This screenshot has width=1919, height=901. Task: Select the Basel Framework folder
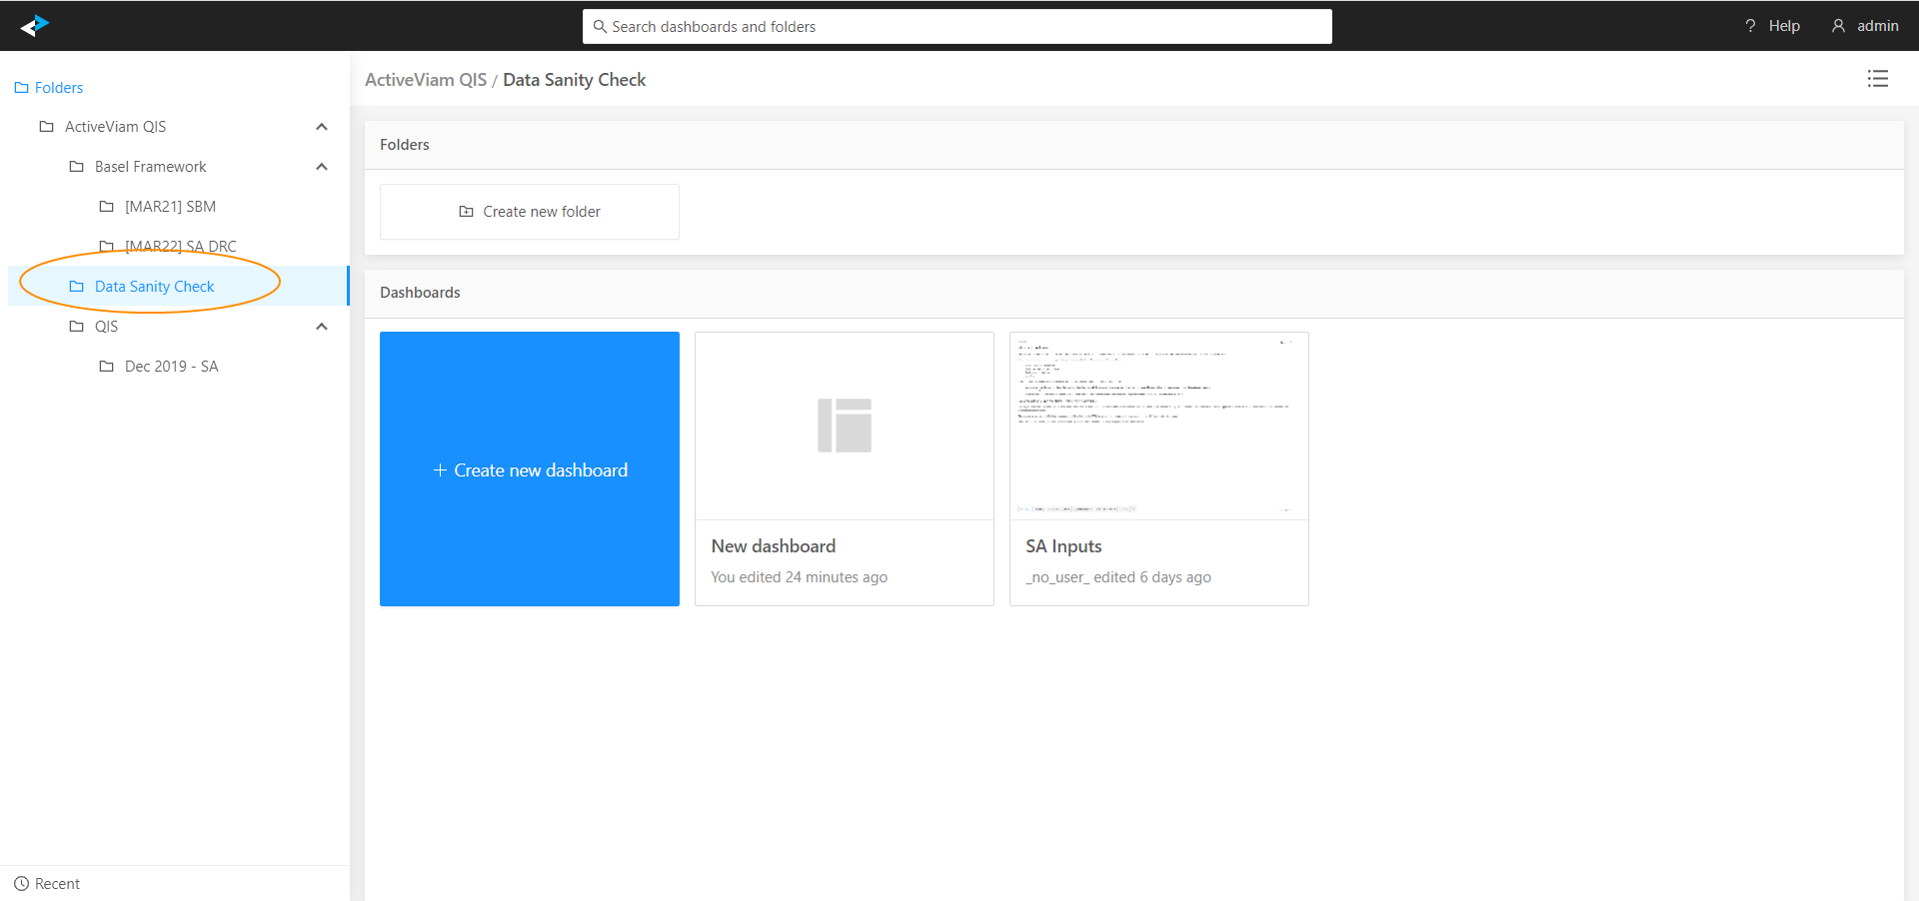[x=150, y=167]
